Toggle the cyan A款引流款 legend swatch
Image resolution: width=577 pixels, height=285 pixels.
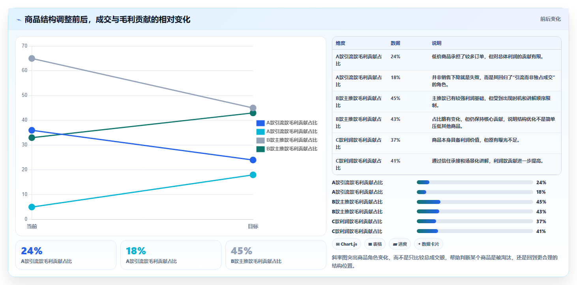click(x=260, y=131)
